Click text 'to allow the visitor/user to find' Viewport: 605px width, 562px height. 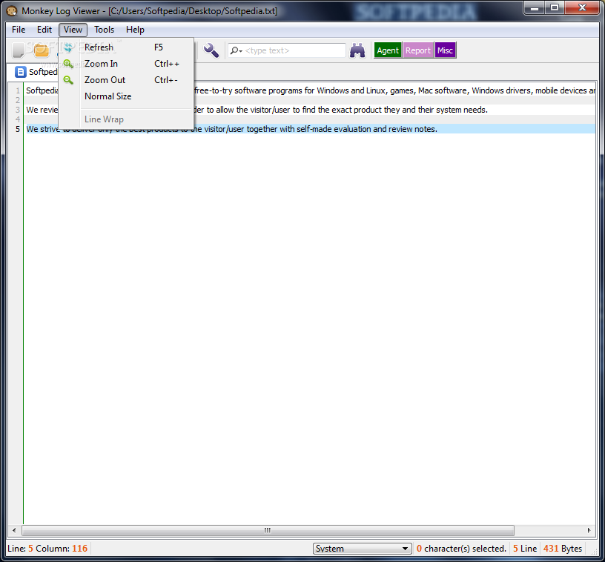[x=265, y=110]
